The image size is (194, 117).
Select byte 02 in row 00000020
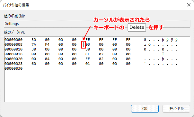(101, 59)
